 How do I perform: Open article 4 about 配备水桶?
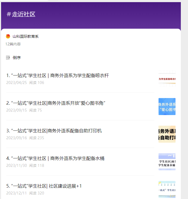(x=55, y=159)
